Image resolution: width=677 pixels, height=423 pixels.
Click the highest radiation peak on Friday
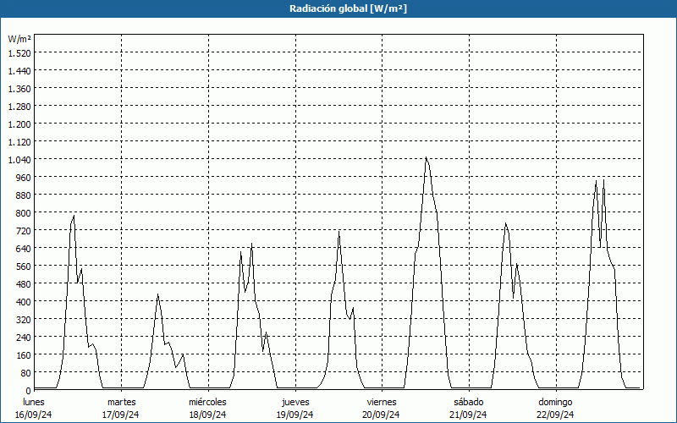pyautogui.click(x=426, y=157)
